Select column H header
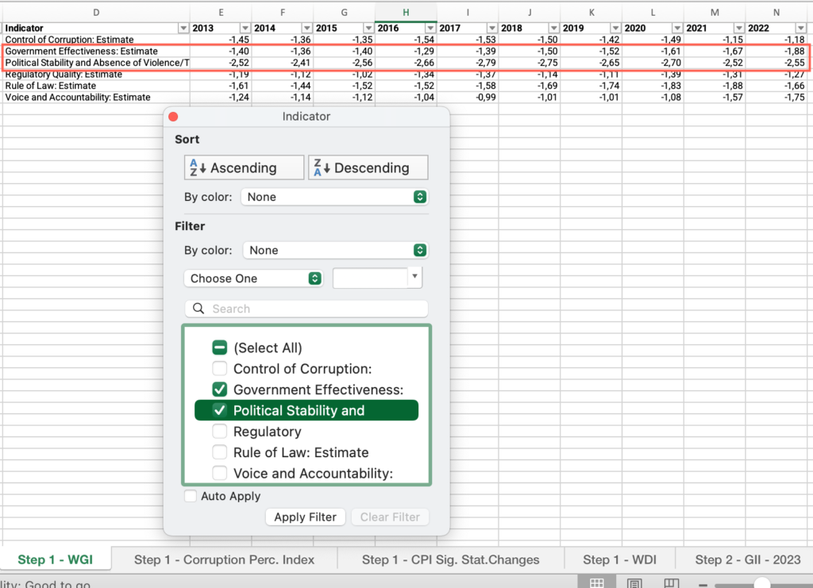The width and height of the screenshot is (813, 588). coord(406,13)
